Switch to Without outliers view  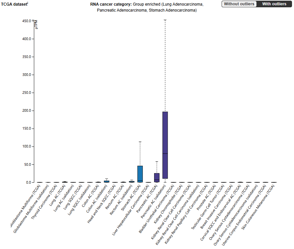point(239,4)
